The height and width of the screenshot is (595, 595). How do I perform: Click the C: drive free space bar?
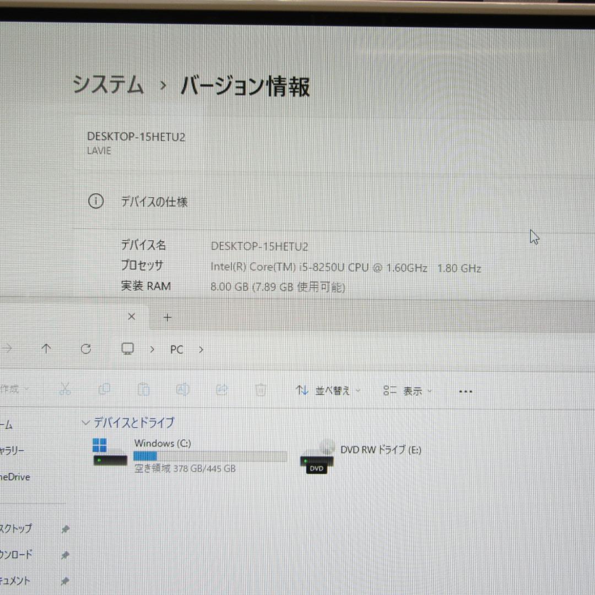pos(210,456)
